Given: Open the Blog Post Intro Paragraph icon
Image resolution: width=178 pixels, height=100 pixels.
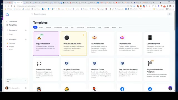Looking at the screenshot, I should [x=122, y=63].
